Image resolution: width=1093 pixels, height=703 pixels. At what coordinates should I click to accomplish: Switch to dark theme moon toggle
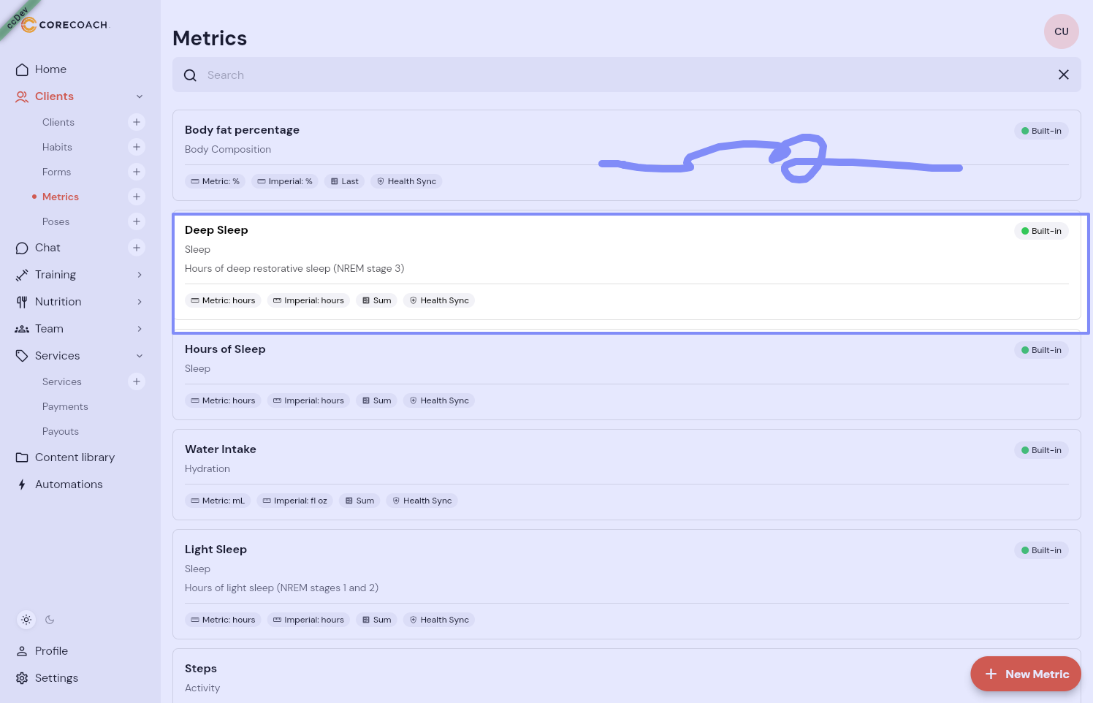(50, 620)
